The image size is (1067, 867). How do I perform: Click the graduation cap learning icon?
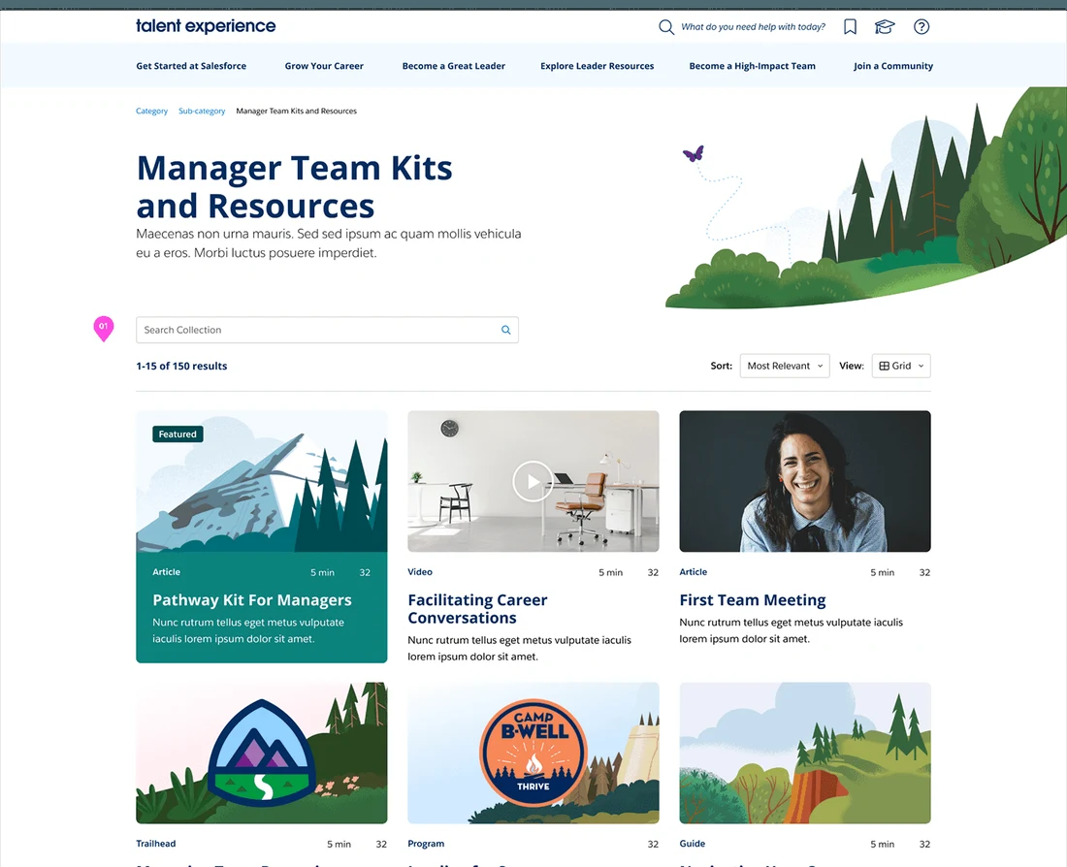(885, 26)
